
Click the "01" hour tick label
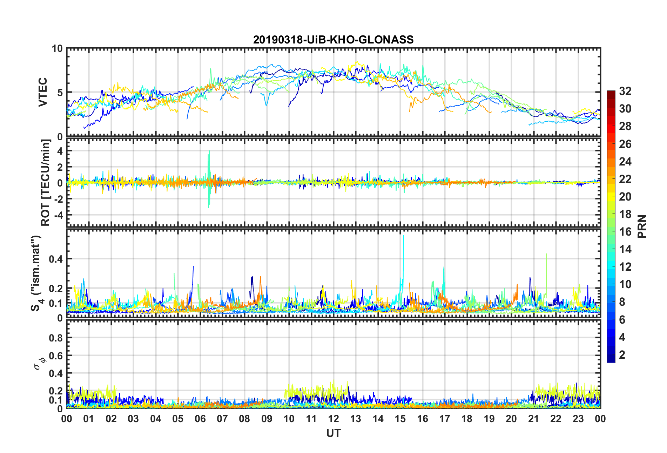tap(89, 419)
